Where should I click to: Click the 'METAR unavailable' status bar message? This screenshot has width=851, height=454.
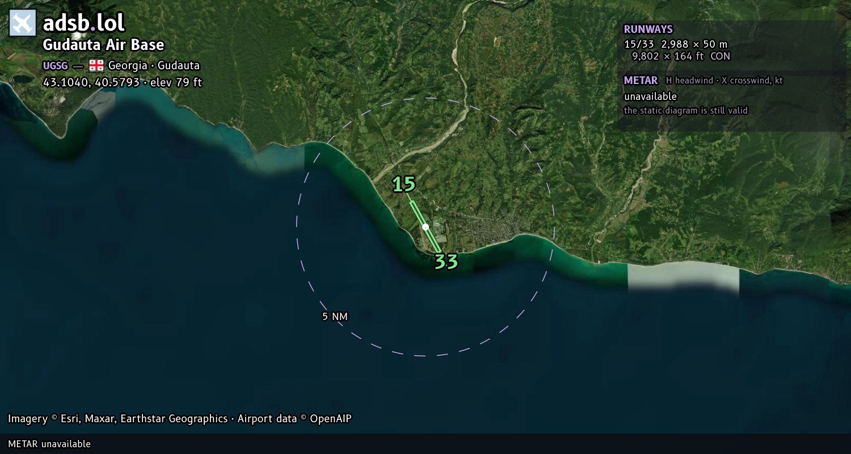pos(49,444)
